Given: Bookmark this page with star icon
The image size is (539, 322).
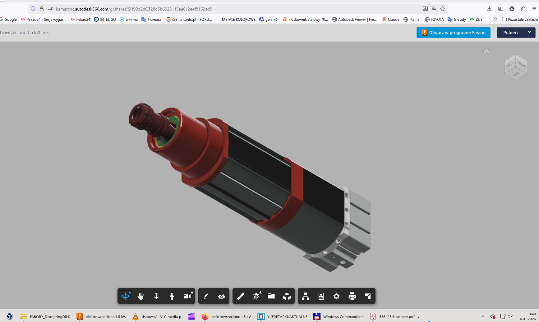Looking at the screenshot, I should [443, 9].
